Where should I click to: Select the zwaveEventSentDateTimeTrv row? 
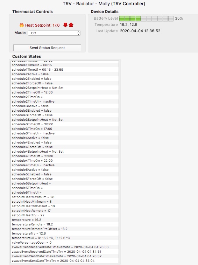(65, 261)
